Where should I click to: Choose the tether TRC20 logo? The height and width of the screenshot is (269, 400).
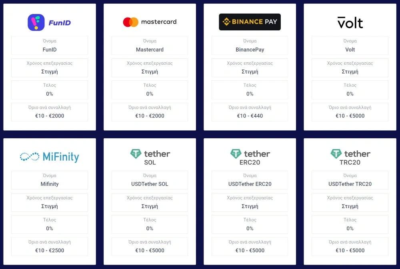coord(350,157)
